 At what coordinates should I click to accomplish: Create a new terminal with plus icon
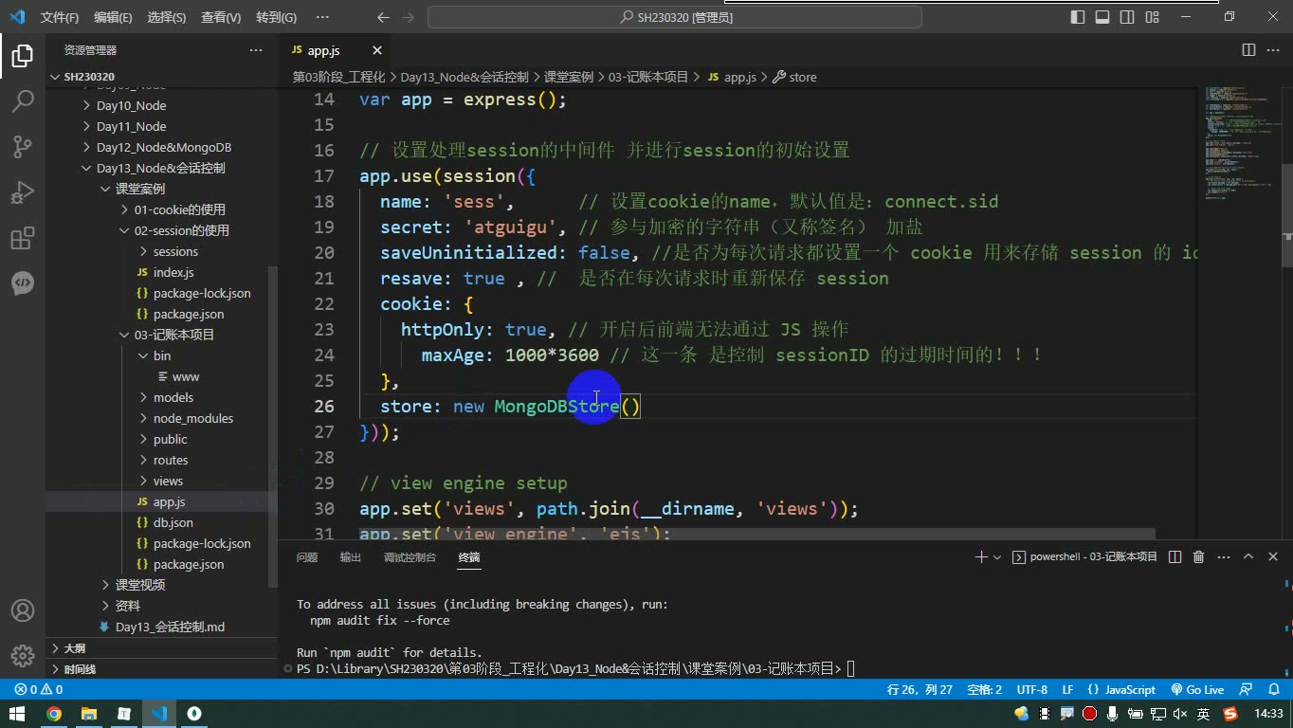click(981, 557)
